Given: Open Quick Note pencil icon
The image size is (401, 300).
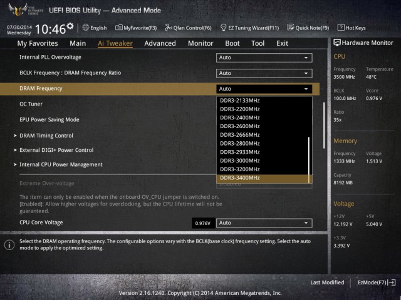Looking at the screenshot, I should [x=291, y=27].
